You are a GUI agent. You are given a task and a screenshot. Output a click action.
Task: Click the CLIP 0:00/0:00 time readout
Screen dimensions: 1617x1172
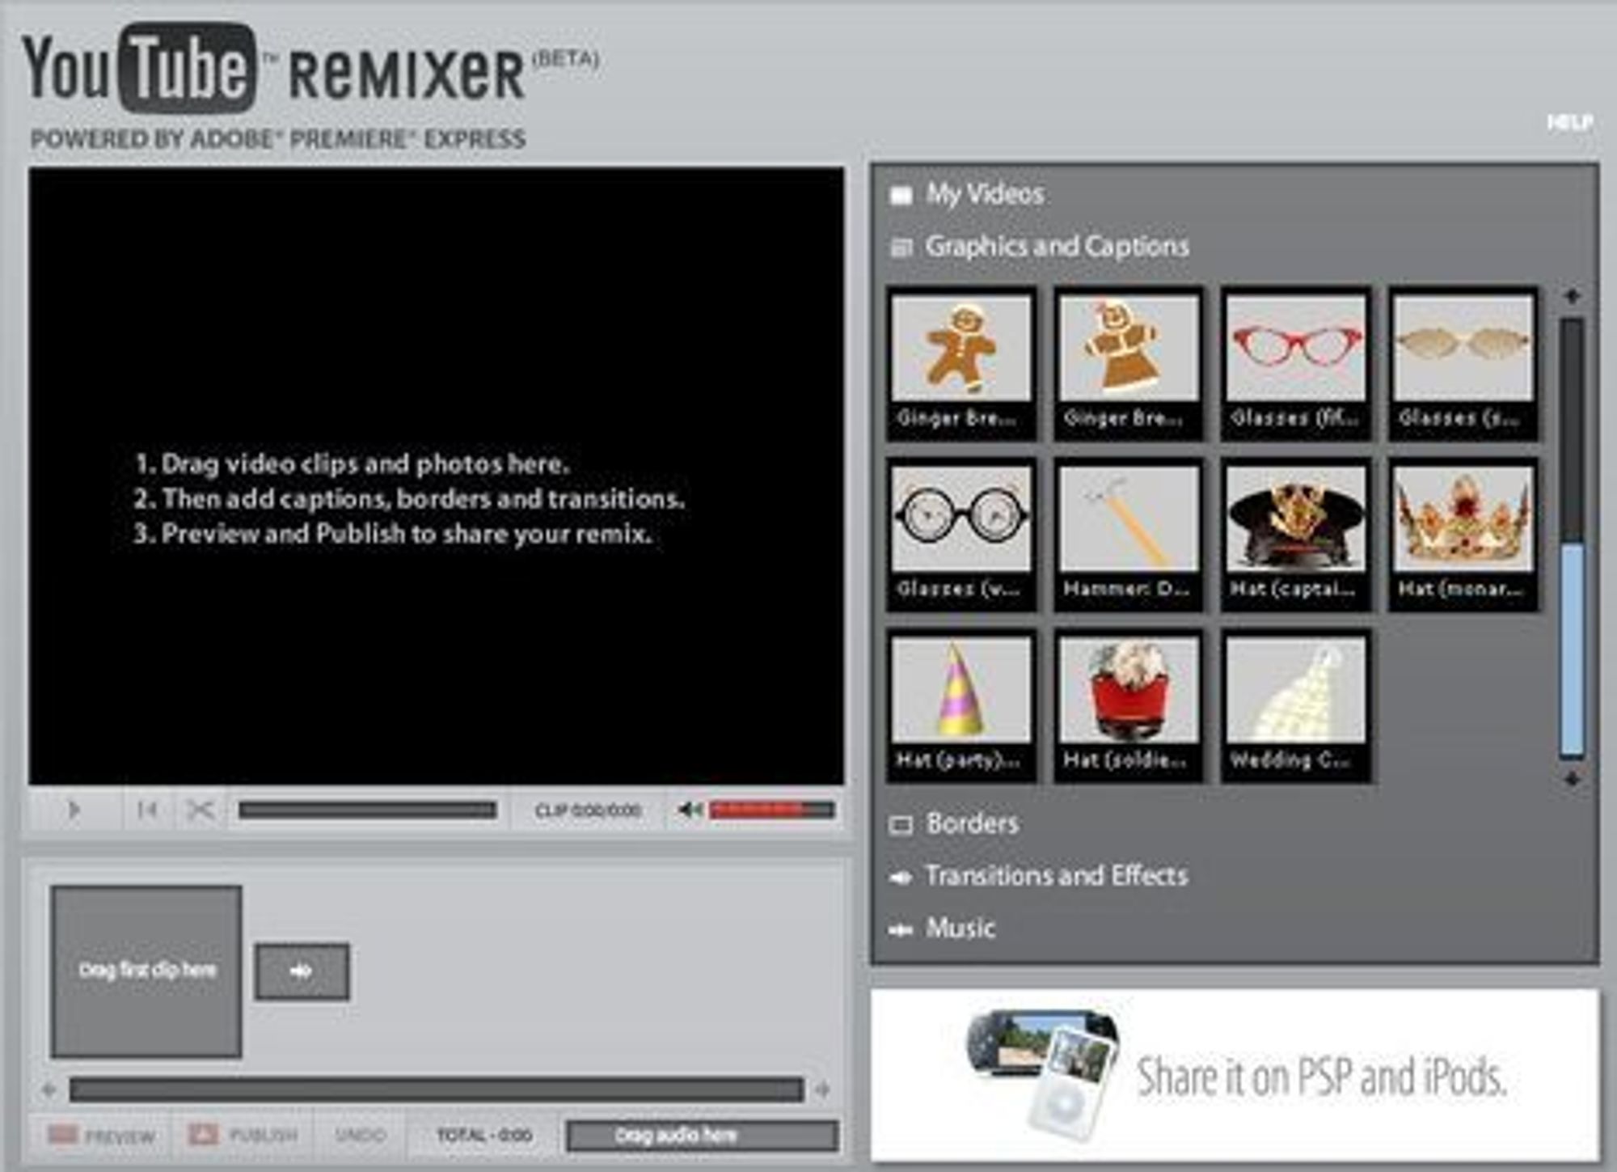(x=588, y=810)
